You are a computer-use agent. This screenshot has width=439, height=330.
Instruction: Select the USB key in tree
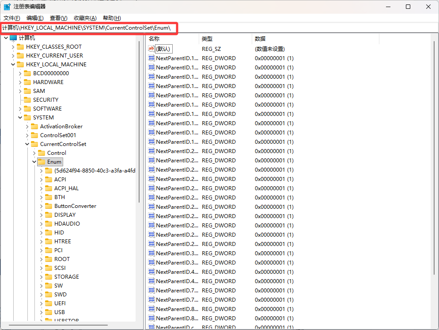pos(59,312)
